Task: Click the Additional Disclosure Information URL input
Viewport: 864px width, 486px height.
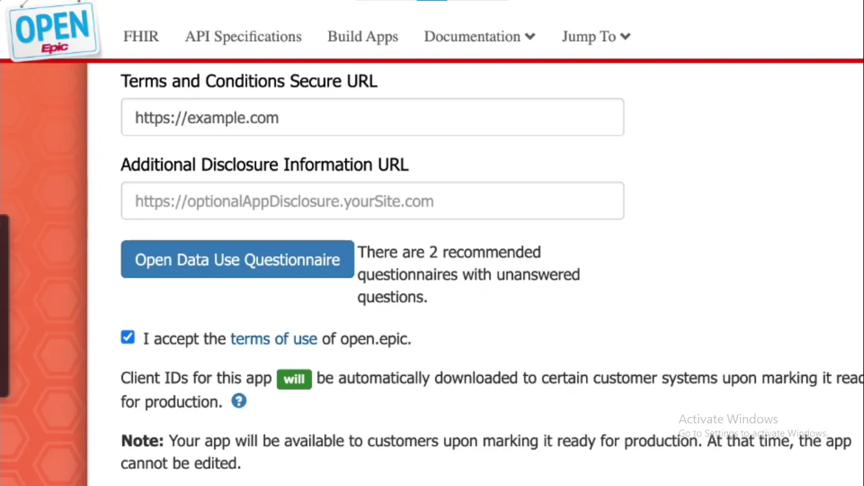Action: click(x=372, y=201)
